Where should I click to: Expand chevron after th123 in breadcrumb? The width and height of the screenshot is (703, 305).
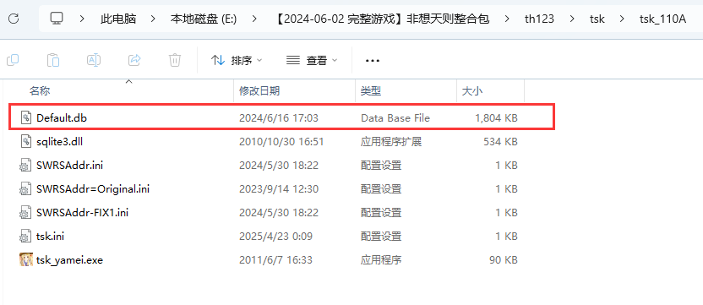tap(572, 19)
